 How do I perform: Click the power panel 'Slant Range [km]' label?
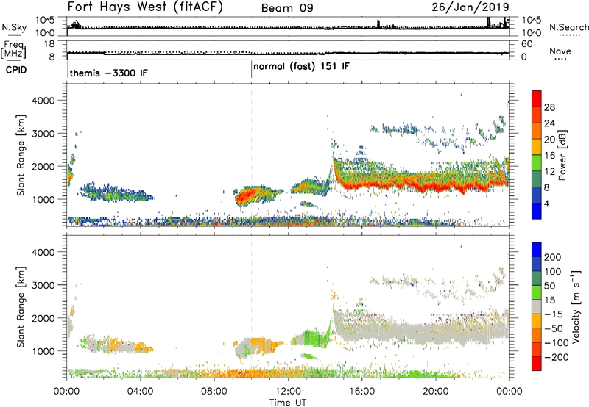pos(21,155)
